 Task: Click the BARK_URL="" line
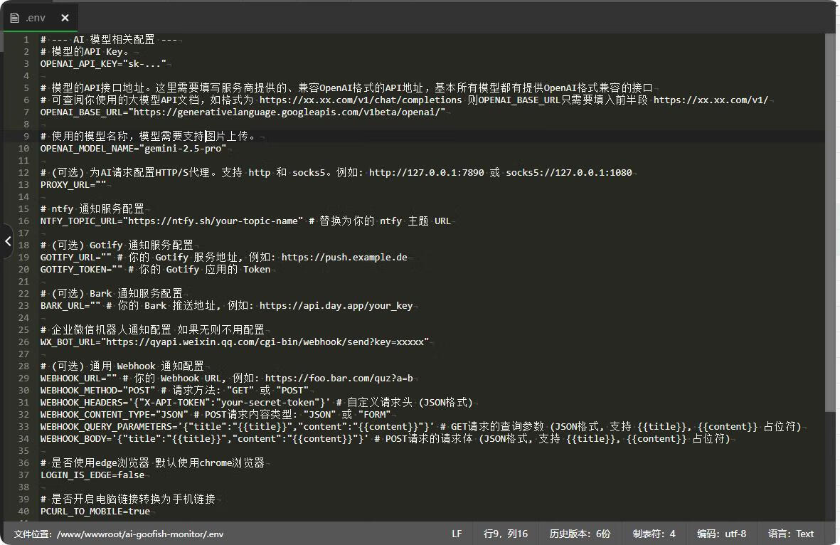(x=226, y=305)
